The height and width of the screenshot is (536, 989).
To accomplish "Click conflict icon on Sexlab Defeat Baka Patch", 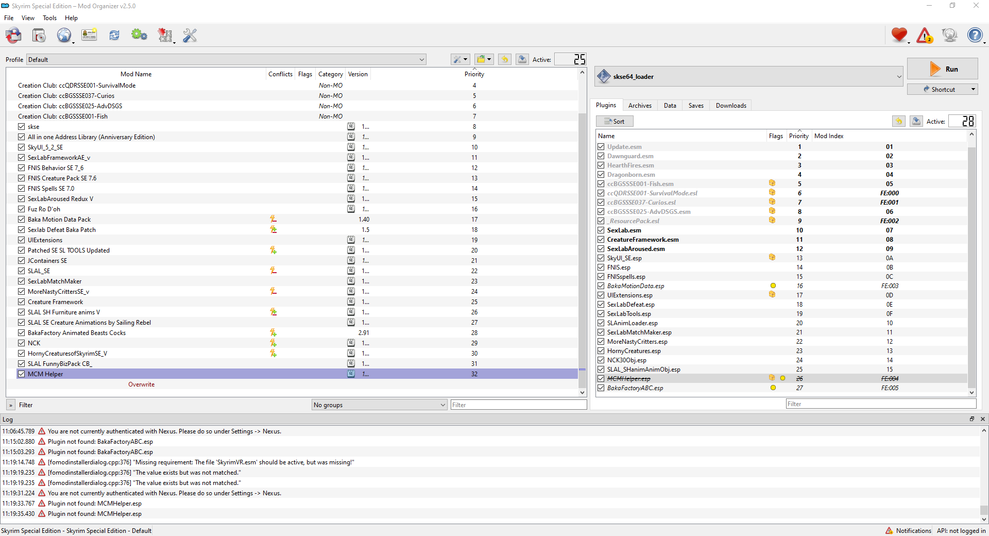I will [273, 229].
